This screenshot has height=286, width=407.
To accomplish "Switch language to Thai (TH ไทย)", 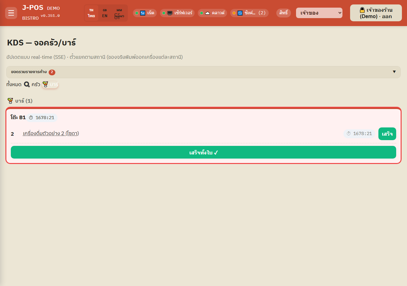I will (92, 13).
